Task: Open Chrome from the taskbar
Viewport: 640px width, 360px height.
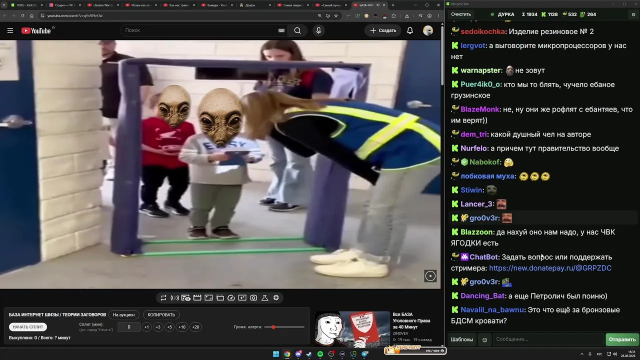Action: 287,354
